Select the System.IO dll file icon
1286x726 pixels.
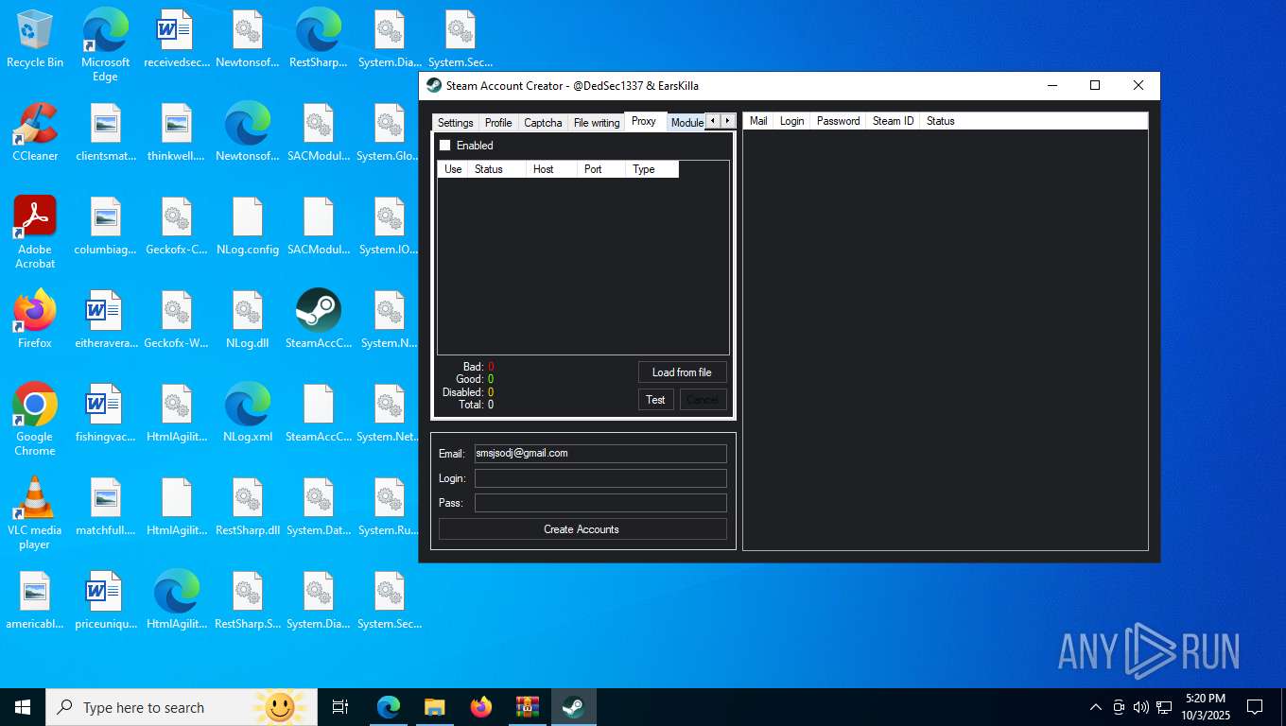(390, 227)
